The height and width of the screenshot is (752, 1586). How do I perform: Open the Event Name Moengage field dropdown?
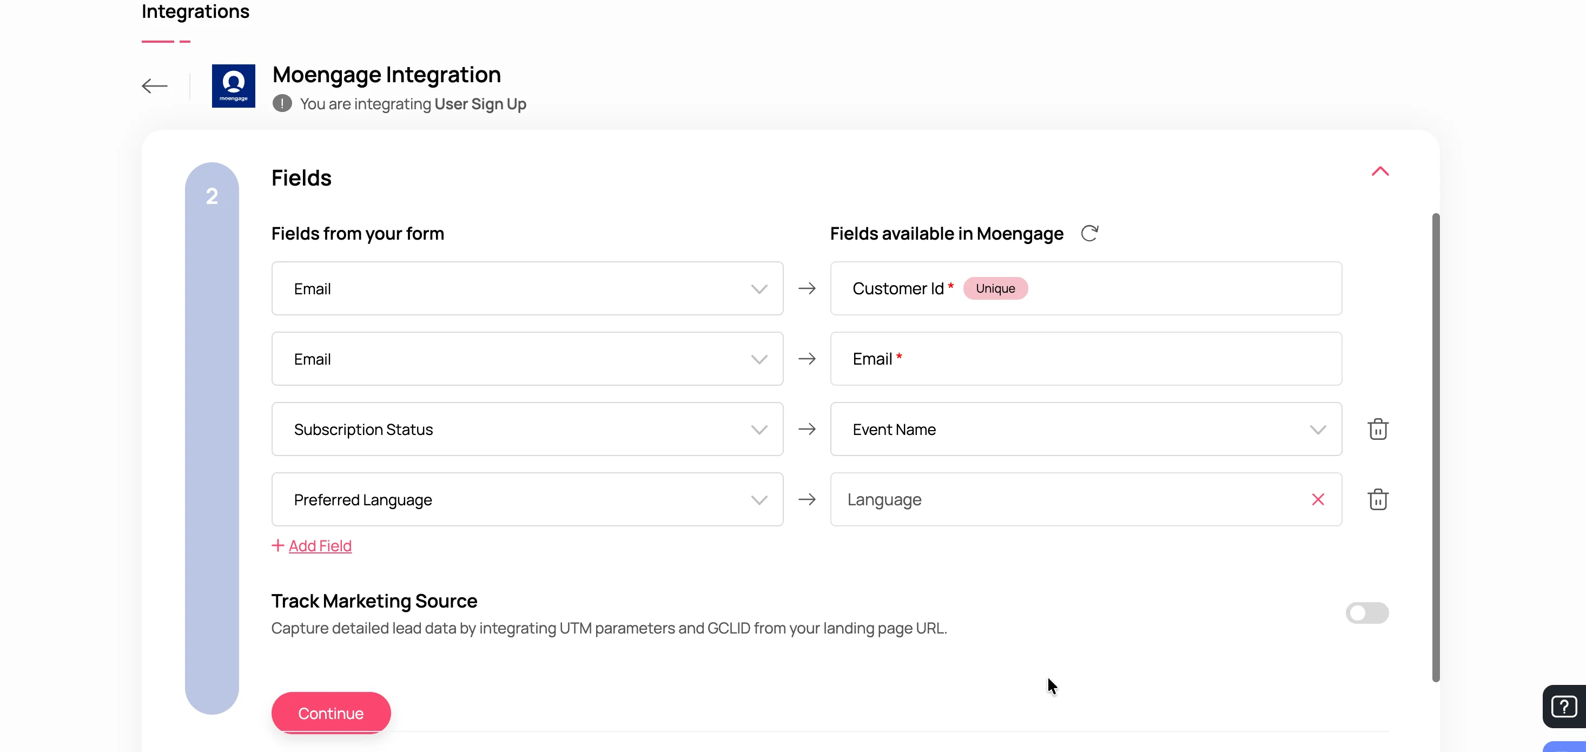[x=1086, y=428]
